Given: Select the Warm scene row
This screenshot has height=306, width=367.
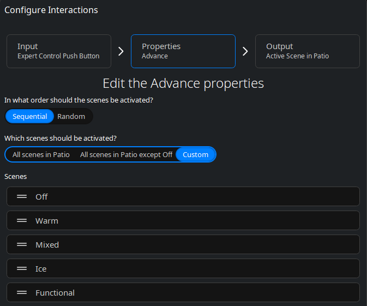Looking at the screenshot, I should 183,220.
